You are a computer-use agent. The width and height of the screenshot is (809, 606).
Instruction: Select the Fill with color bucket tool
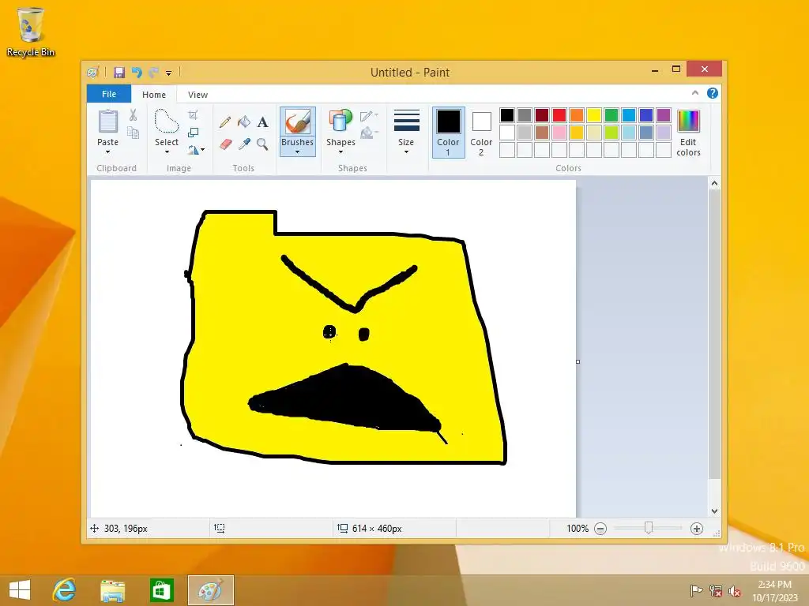point(243,122)
